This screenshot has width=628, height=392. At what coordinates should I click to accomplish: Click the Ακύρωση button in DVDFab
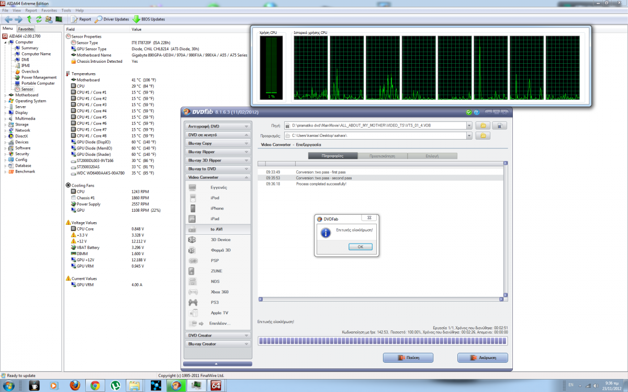pyautogui.click(x=483, y=358)
